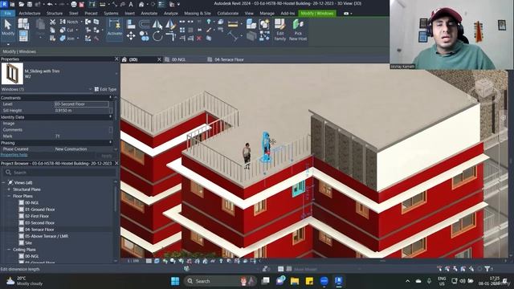
Task: Select the Trim/Extend to Corner tool
Action: [170, 36]
